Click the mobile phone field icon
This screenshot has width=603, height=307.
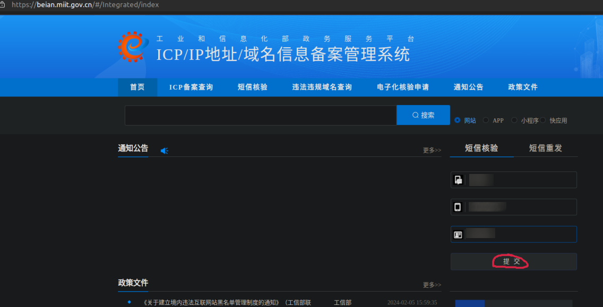(x=458, y=207)
